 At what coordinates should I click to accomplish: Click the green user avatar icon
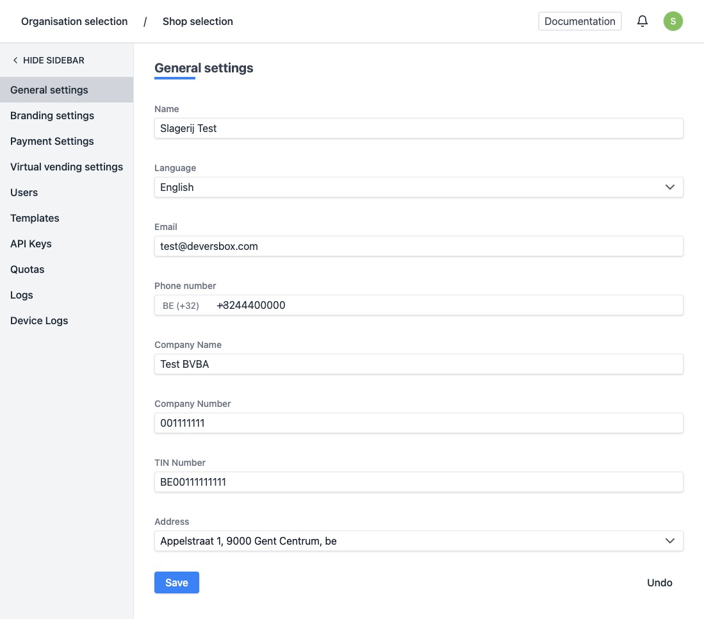(673, 21)
